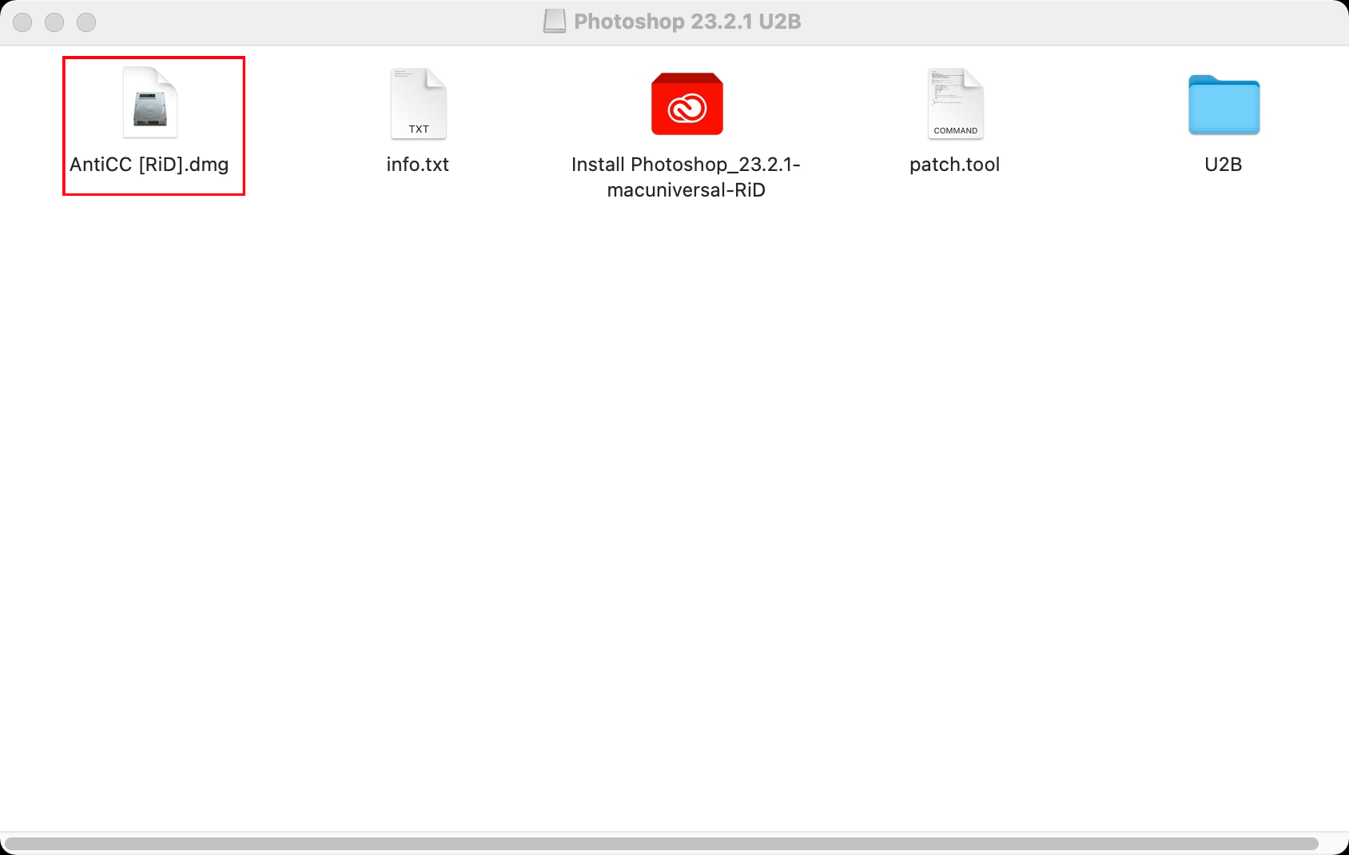Click the 'AntiCC [RiD].dmg' file name

point(149,165)
